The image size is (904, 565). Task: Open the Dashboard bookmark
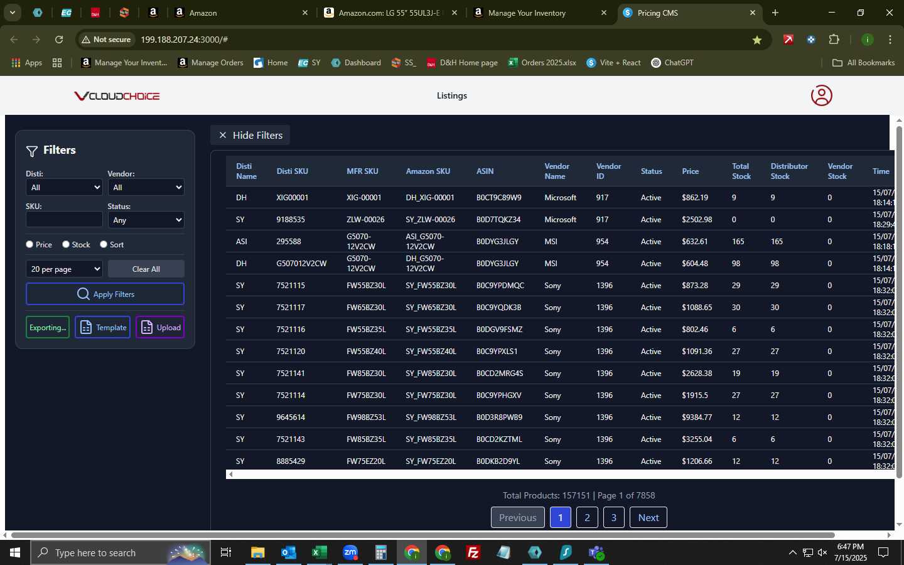click(x=356, y=63)
